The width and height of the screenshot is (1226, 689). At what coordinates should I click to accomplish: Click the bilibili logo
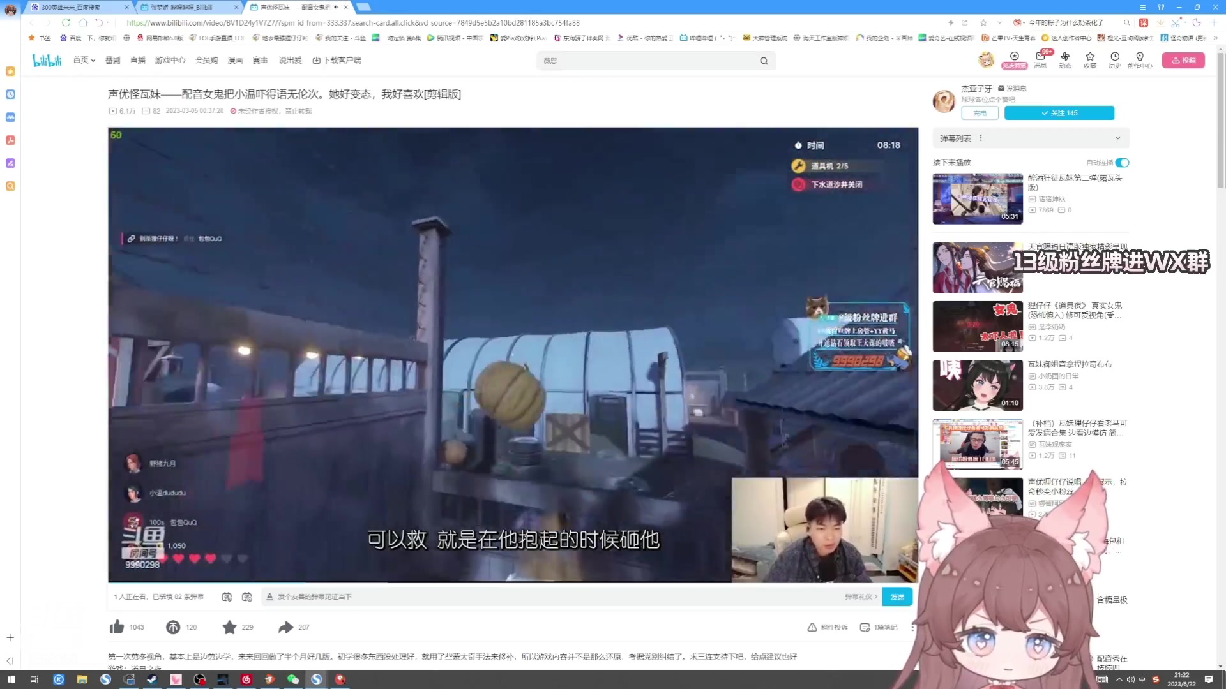tap(47, 61)
